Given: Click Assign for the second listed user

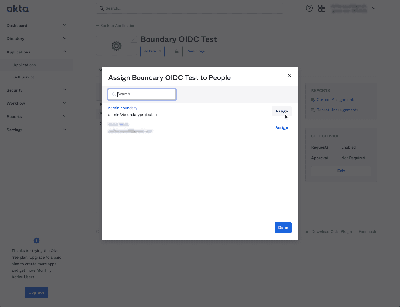Looking at the screenshot, I should tap(282, 128).
